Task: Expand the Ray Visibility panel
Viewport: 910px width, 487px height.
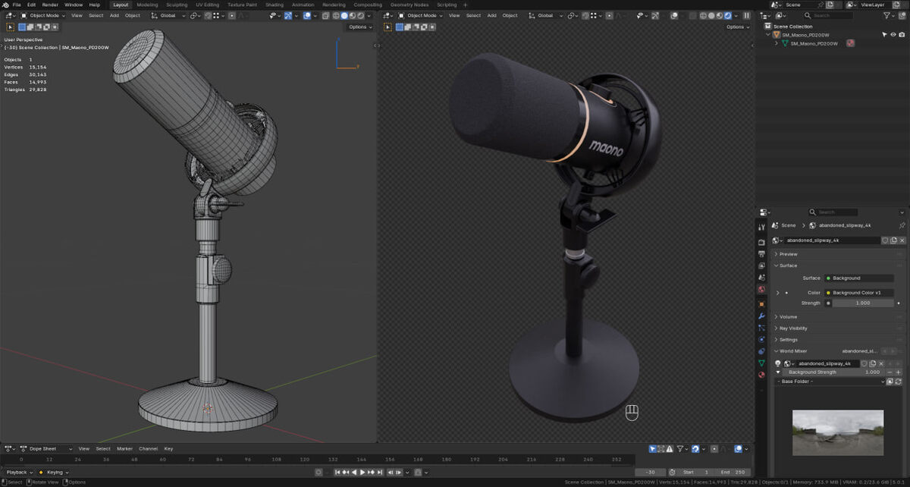Action: (x=838, y=328)
